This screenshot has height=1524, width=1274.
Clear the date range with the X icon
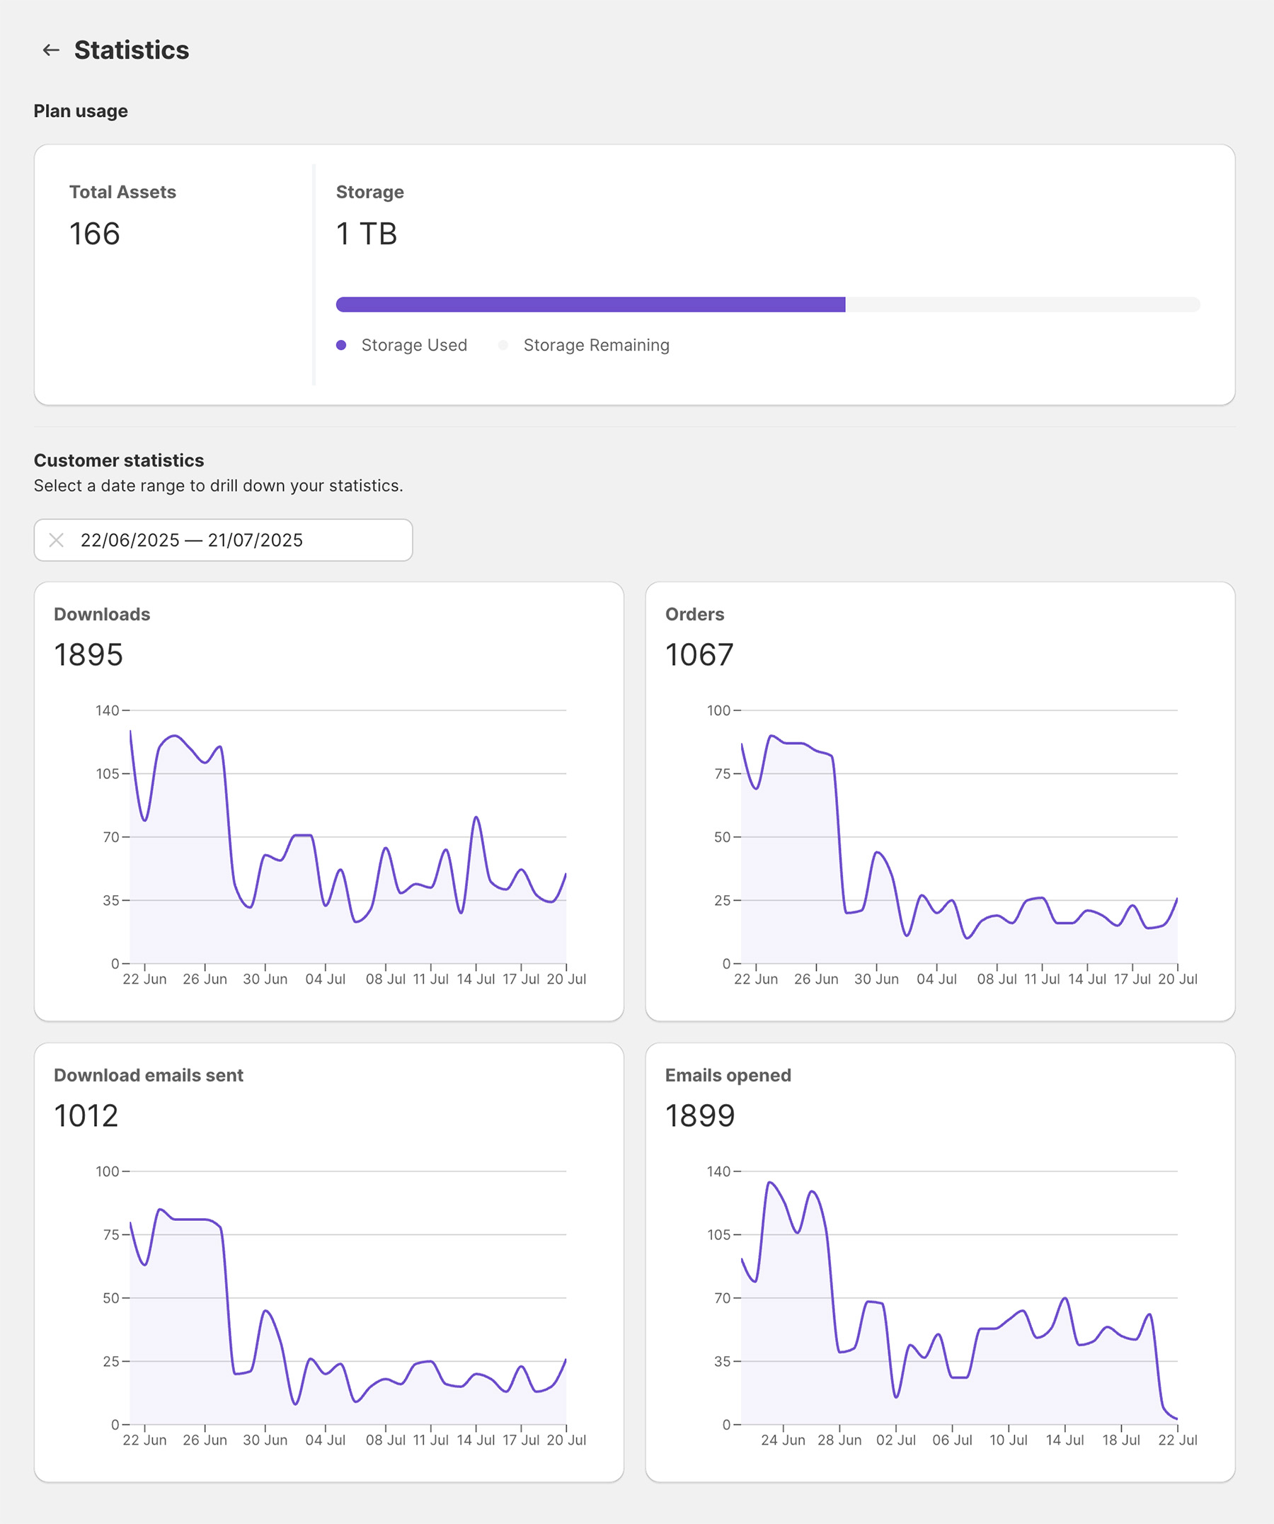click(x=57, y=540)
